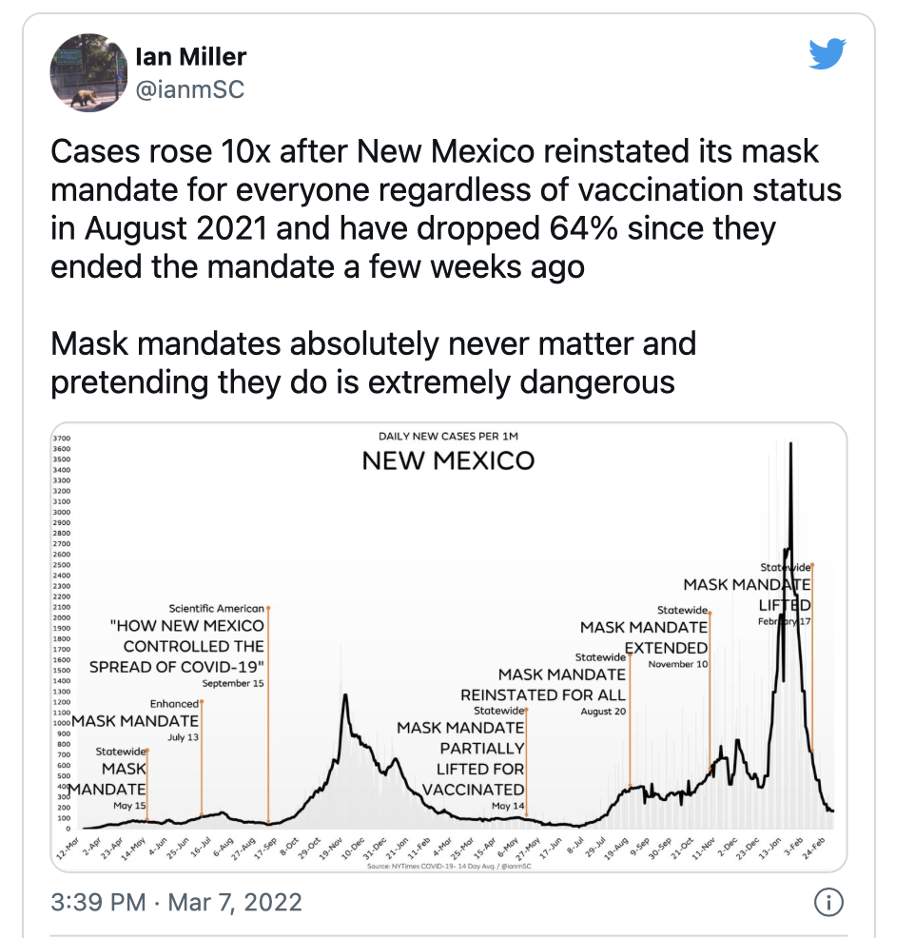Open the 3:39 PM Mar 7, 2022 timestamp
This screenshot has height=938, width=915.
coord(176,902)
